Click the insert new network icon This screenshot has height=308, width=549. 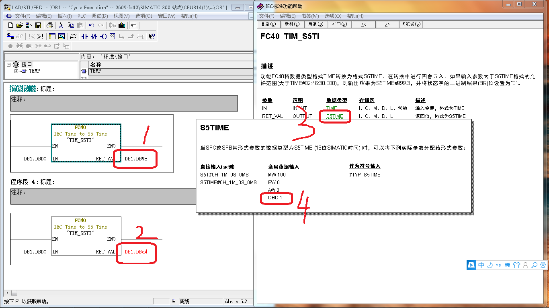pos(73,36)
